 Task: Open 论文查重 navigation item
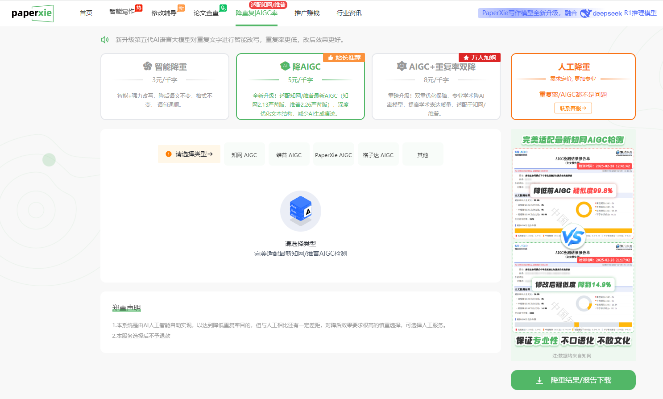(206, 13)
